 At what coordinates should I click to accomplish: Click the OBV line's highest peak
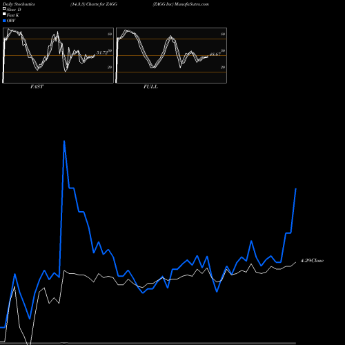tap(64, 141)
